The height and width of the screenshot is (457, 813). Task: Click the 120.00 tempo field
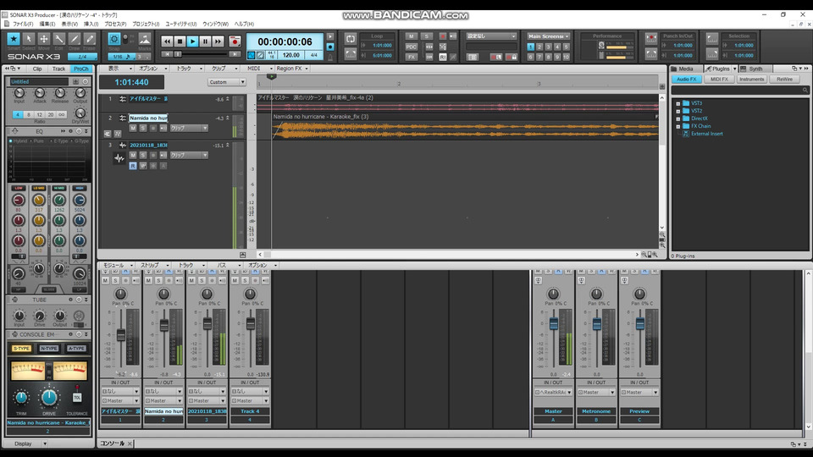(290, 55)
